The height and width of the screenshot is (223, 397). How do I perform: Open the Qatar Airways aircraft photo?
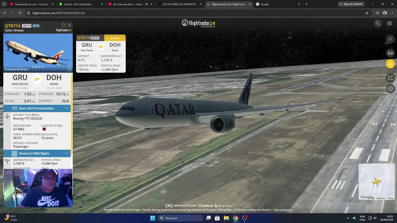click(x=38, y=53)
